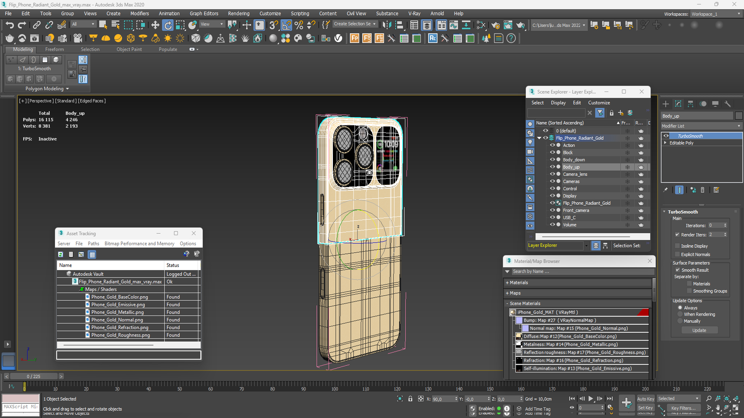Activate the Select and Move tool
The image size is (744, 418).
(x=155, y=25)
